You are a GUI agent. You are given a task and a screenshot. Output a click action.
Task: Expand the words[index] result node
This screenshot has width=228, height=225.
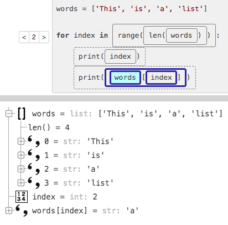(9, 211)
